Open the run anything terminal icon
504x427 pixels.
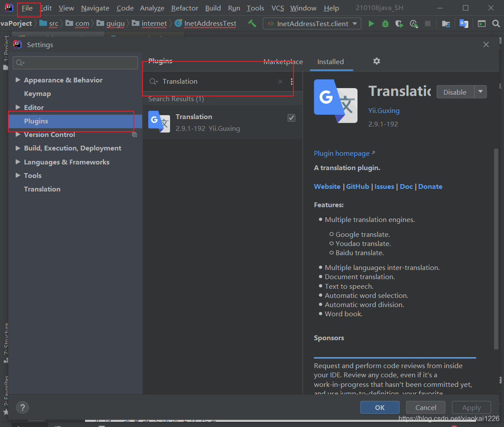[481, 24]
